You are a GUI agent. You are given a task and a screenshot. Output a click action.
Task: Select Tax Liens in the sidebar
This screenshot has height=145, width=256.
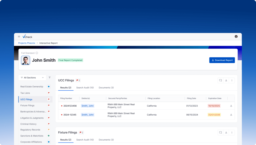pos(25,93)
